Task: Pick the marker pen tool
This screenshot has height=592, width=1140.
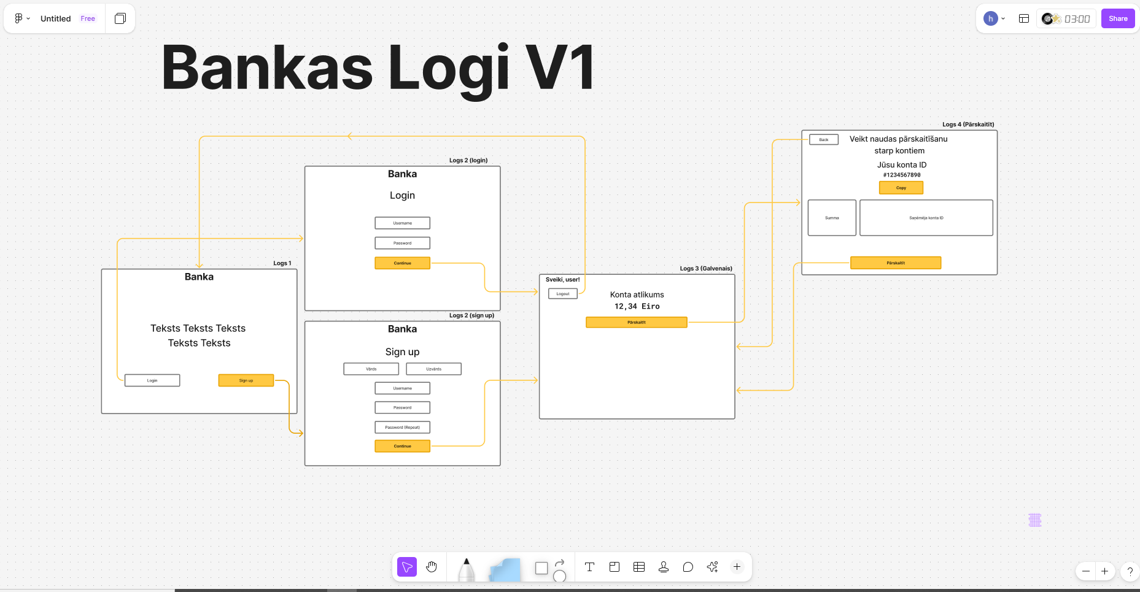Action: coord(467,569)
